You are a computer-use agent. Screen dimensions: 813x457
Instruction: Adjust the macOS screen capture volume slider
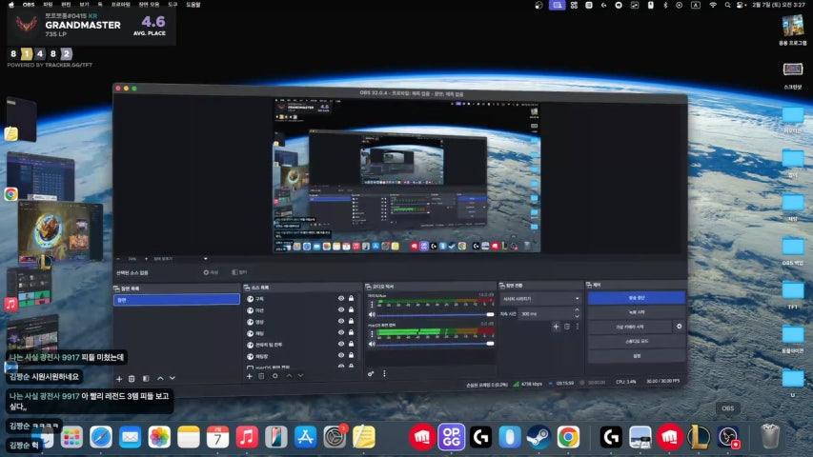(x=436, y=345)
